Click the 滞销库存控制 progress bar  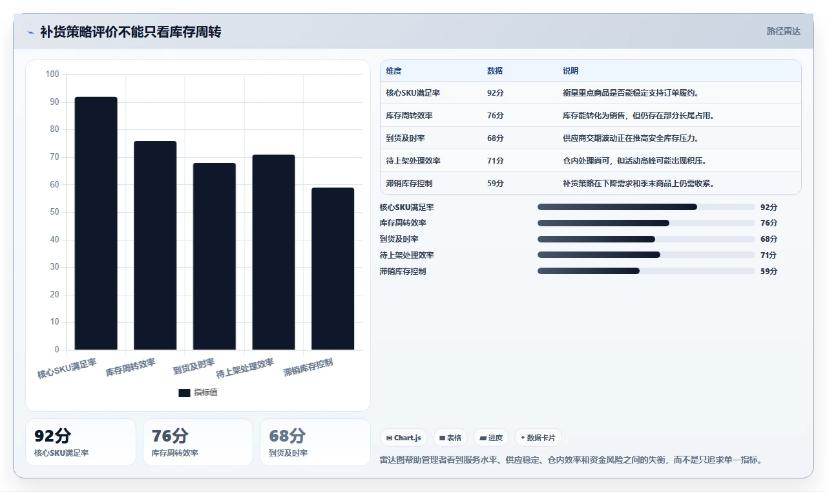646,271
